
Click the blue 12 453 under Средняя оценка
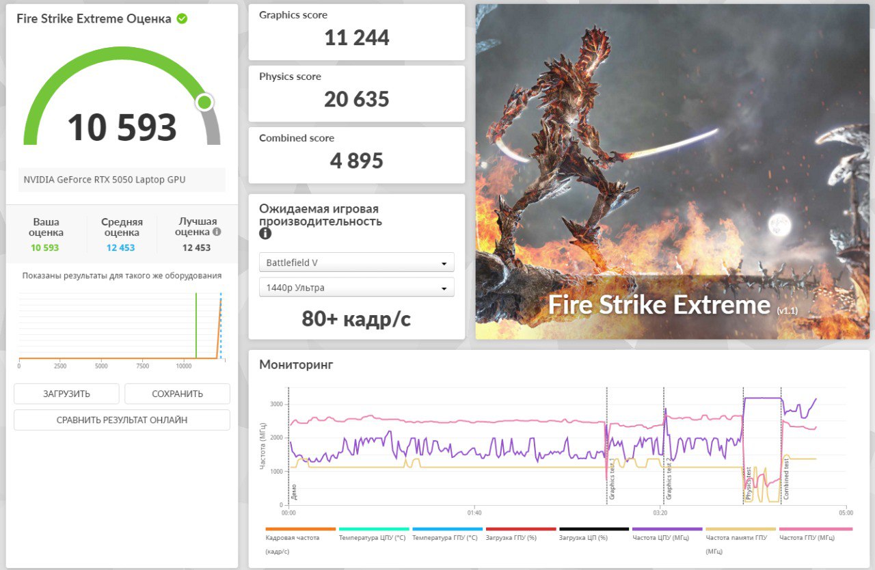[x=121, y=247]
